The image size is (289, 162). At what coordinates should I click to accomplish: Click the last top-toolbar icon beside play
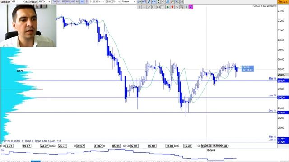click(182, 2)
